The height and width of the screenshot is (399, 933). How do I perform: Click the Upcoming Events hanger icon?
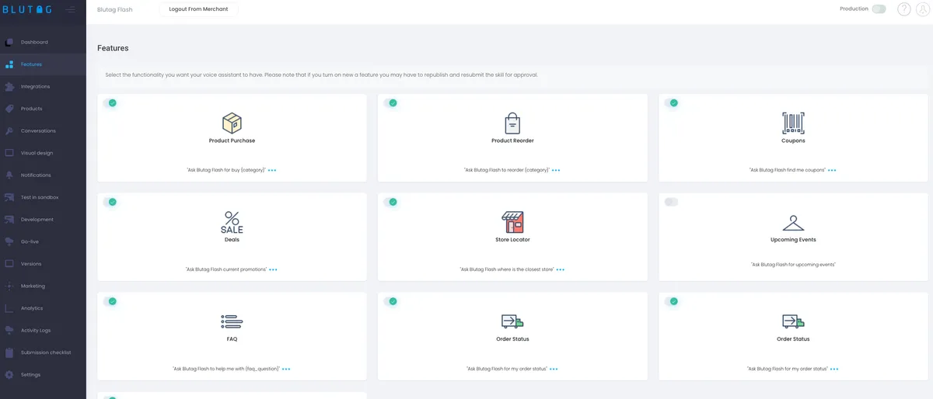coord(793,223)
